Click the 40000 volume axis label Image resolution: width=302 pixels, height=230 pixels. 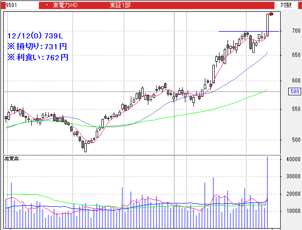point(291,160)
